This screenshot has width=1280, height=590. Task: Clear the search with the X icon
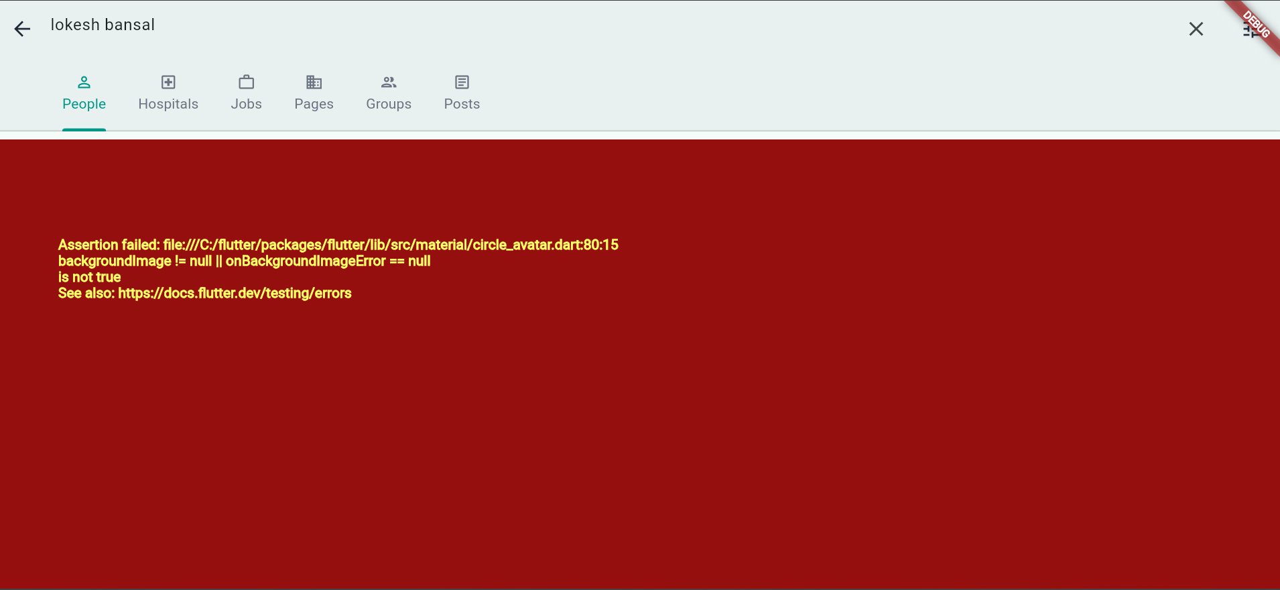[x=1196, y=29]
